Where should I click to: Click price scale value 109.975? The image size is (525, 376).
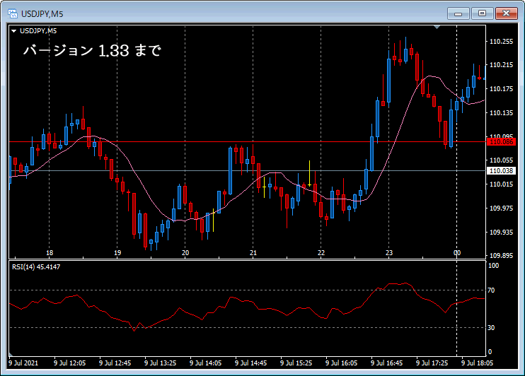501,208
